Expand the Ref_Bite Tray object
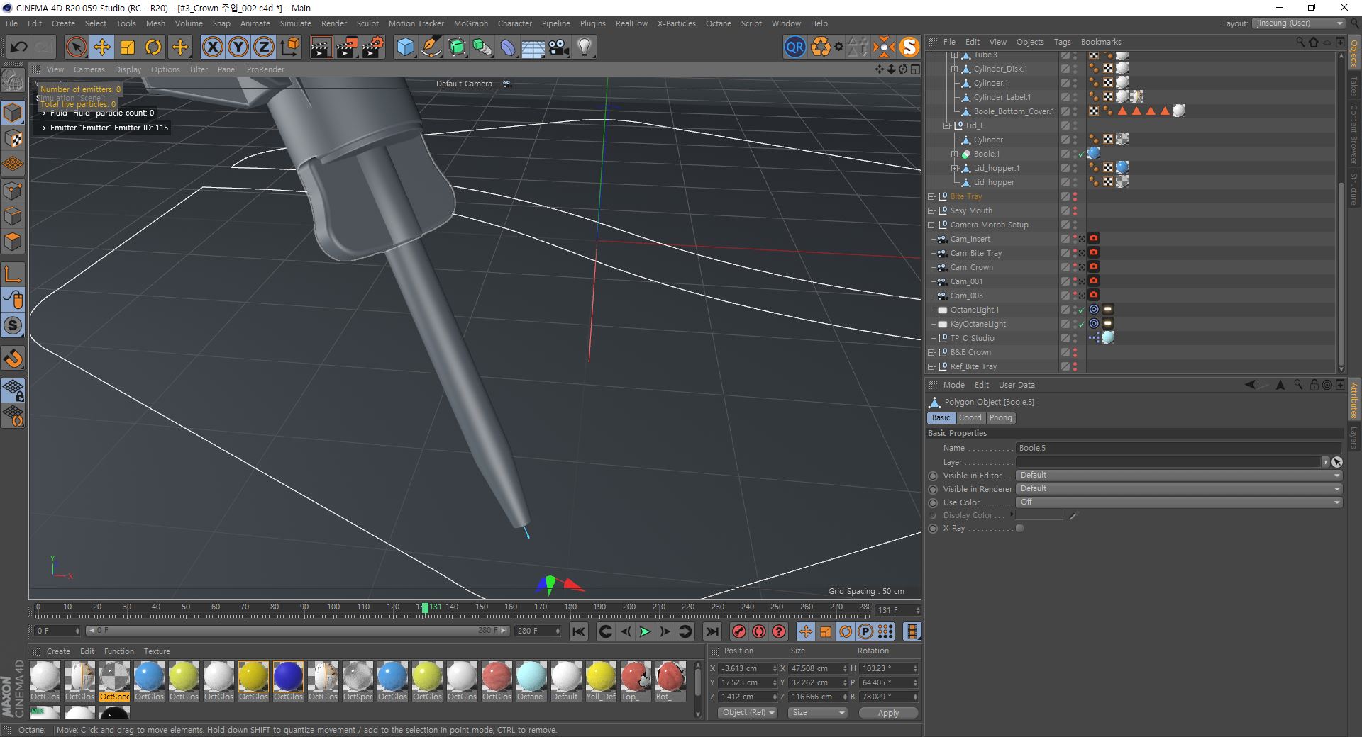The height and width of the screenshot is (737, 1362). click(931, 366)
